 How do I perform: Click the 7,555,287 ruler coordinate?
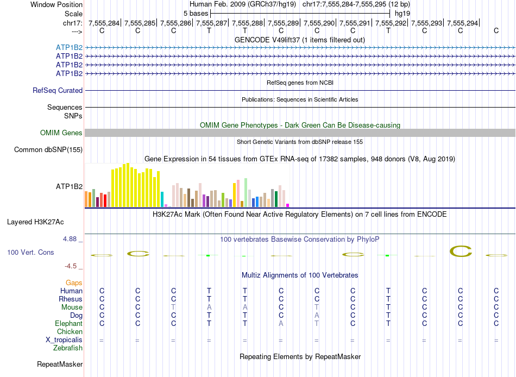[x=212, y=23]
